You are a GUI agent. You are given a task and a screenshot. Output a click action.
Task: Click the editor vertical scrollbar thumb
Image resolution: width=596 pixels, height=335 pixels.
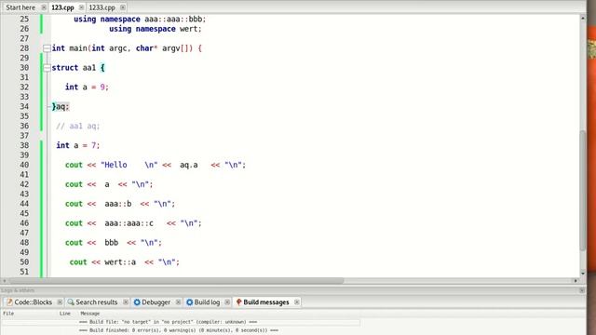tap(583, 190)
